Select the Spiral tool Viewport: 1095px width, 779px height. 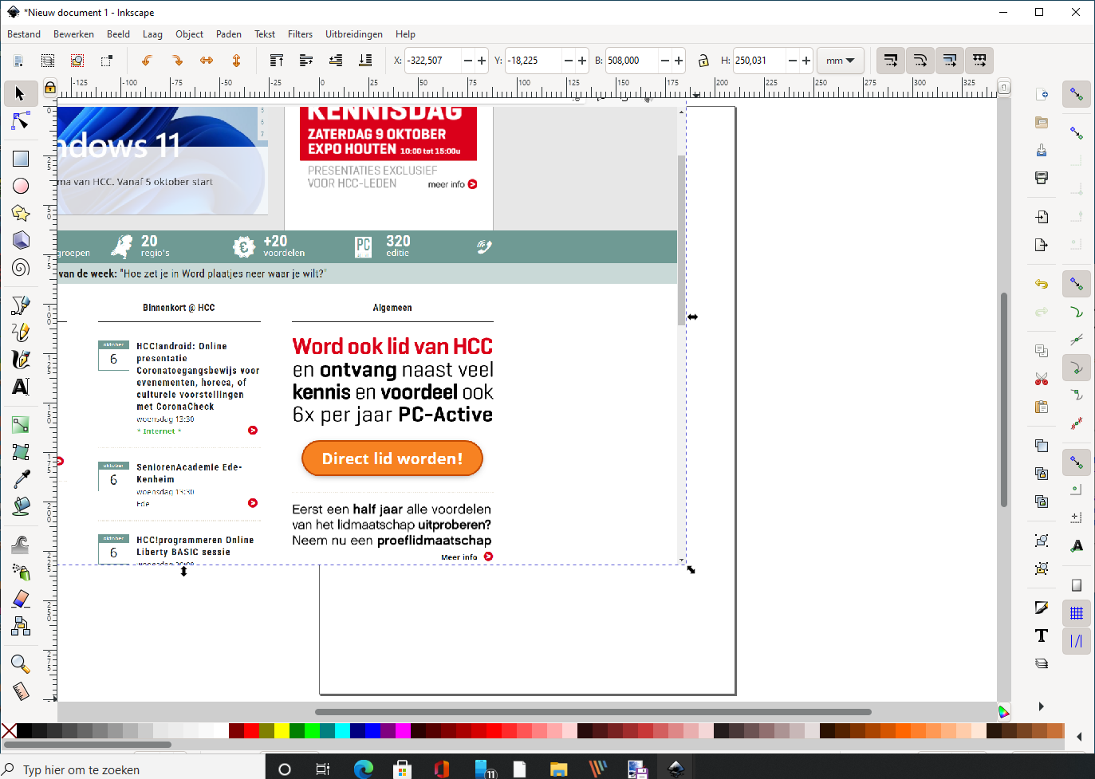click(x=20, y=267)
